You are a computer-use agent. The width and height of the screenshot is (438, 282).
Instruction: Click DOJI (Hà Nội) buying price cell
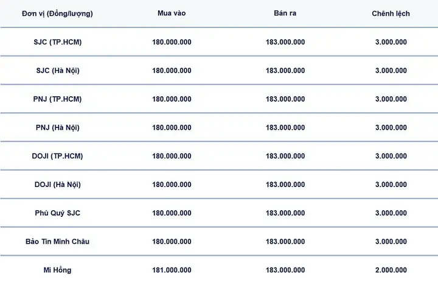tap(172, 185)
